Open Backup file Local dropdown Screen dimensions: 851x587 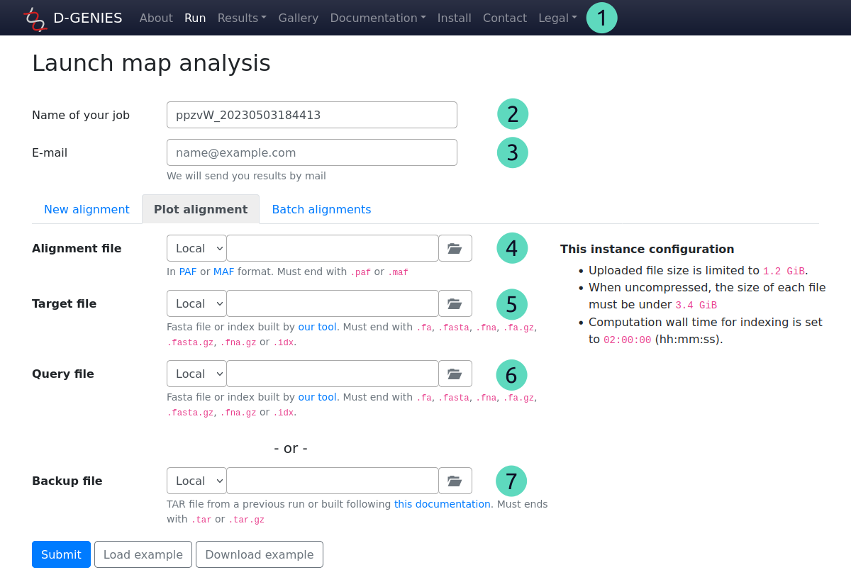coord(196,481)
